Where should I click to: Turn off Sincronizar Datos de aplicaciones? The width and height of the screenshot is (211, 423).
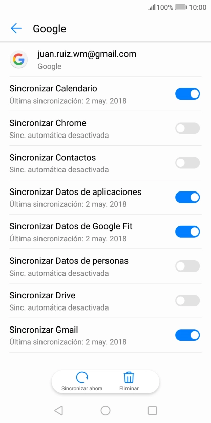tap(187, 197)
